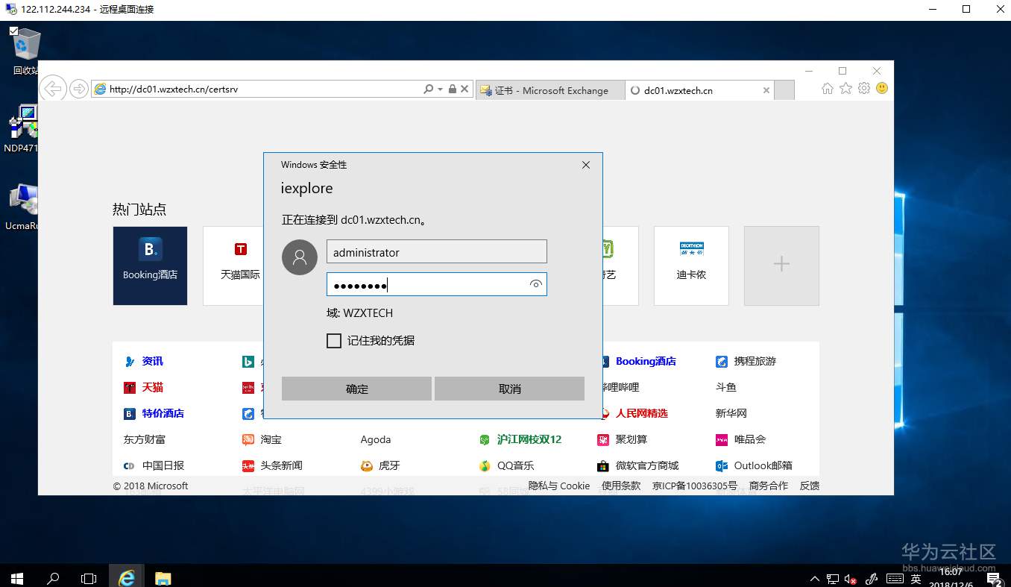This screenshot has height=587, width=1011.
Task: Open the 英 input method switcher
Action: (916, 578)
